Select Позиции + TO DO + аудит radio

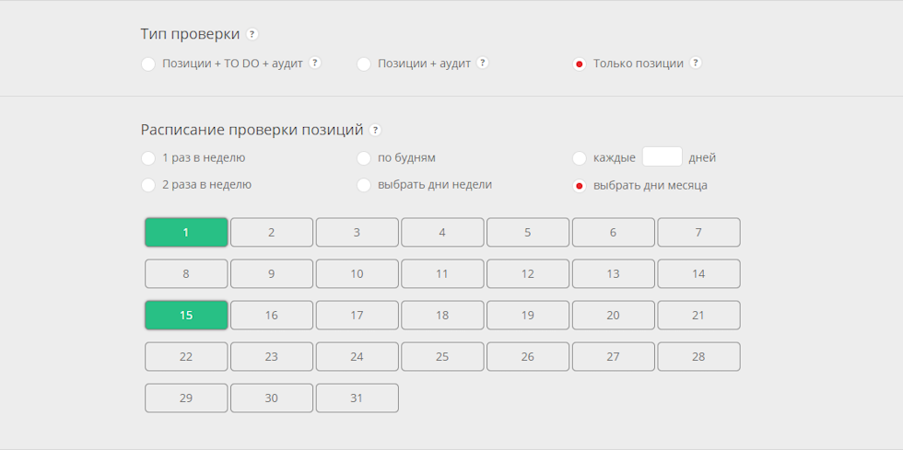click(x=148, y=63)
